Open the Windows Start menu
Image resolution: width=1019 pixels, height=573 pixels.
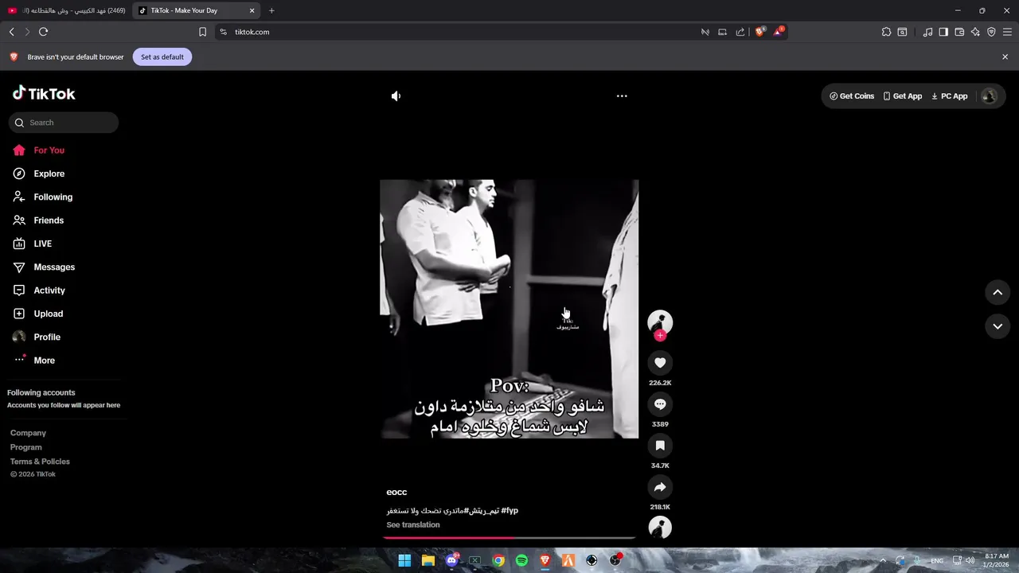pyautogui.click(x=404, y=560)
